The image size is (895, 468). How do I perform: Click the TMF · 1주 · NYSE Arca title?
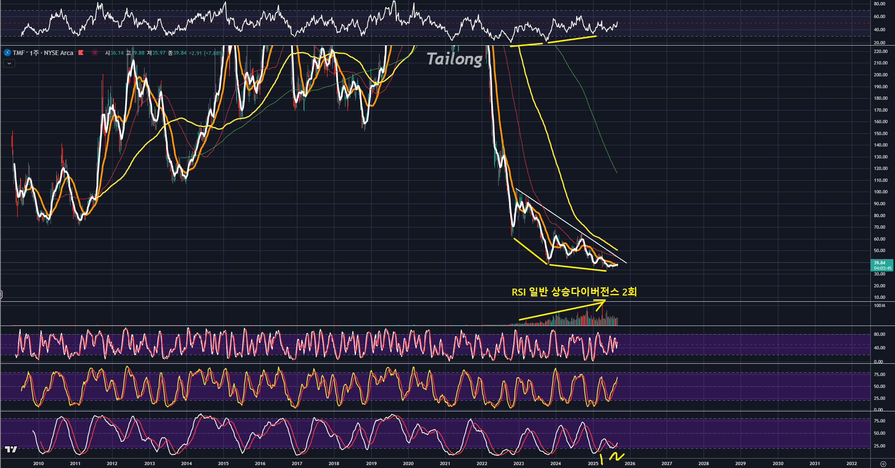tap(43, 53)
